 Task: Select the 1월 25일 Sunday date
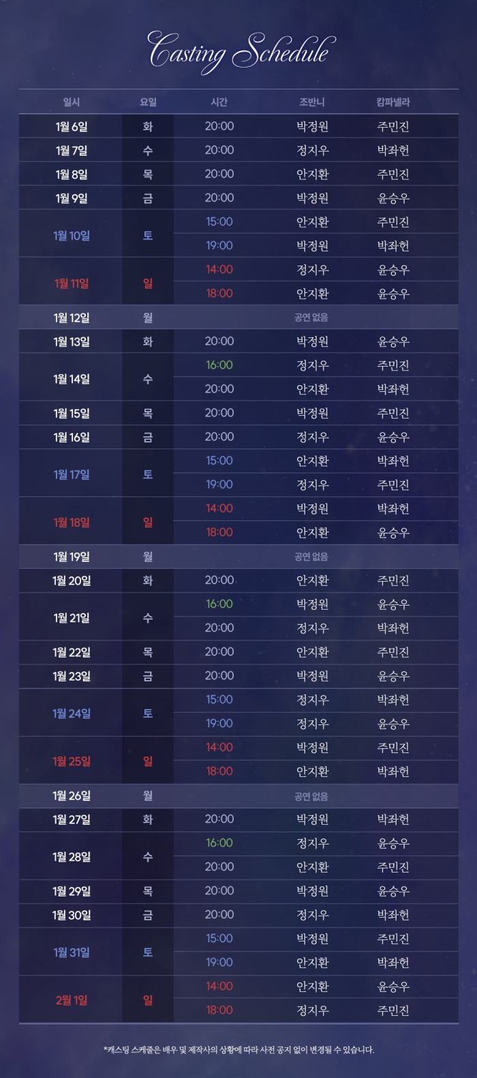(x=72, y=761)
